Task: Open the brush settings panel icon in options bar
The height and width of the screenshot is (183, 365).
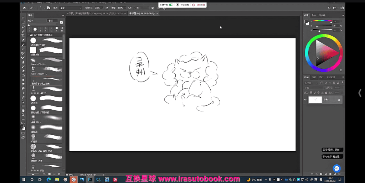Action: tap(48, 8)
